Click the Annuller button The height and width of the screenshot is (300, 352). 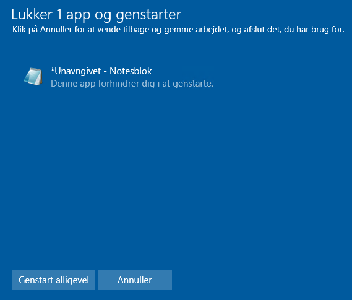pos(135,280)
